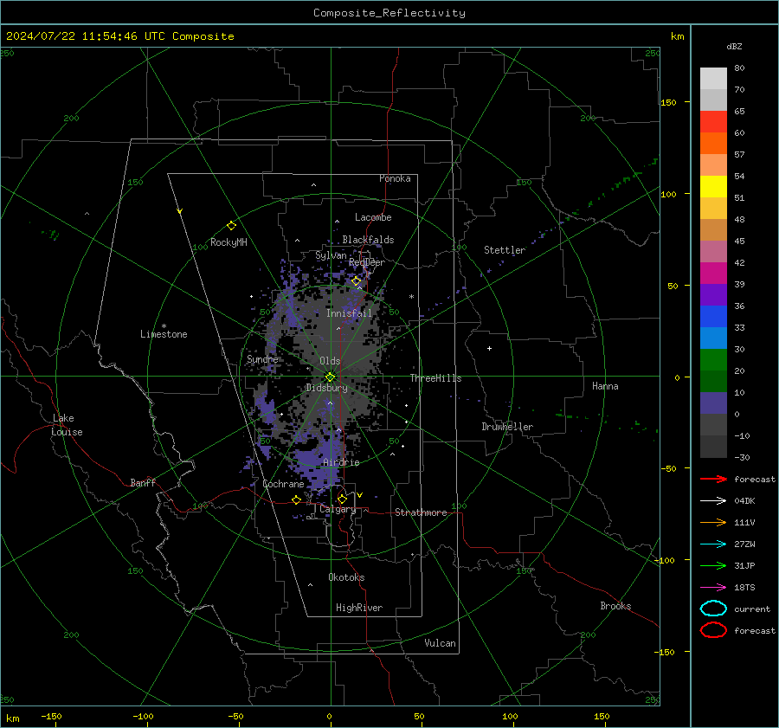Click the Vulcan city label
Screen dimensions: 779x728
(x=440, y=643)
